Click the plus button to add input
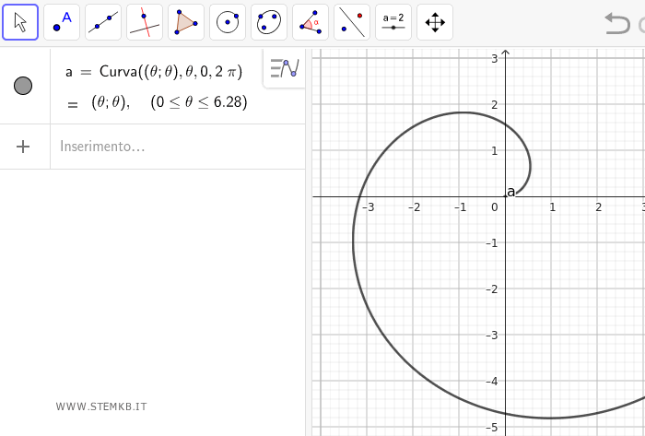This screenshot has height=436, width=645. coord(24,147)
